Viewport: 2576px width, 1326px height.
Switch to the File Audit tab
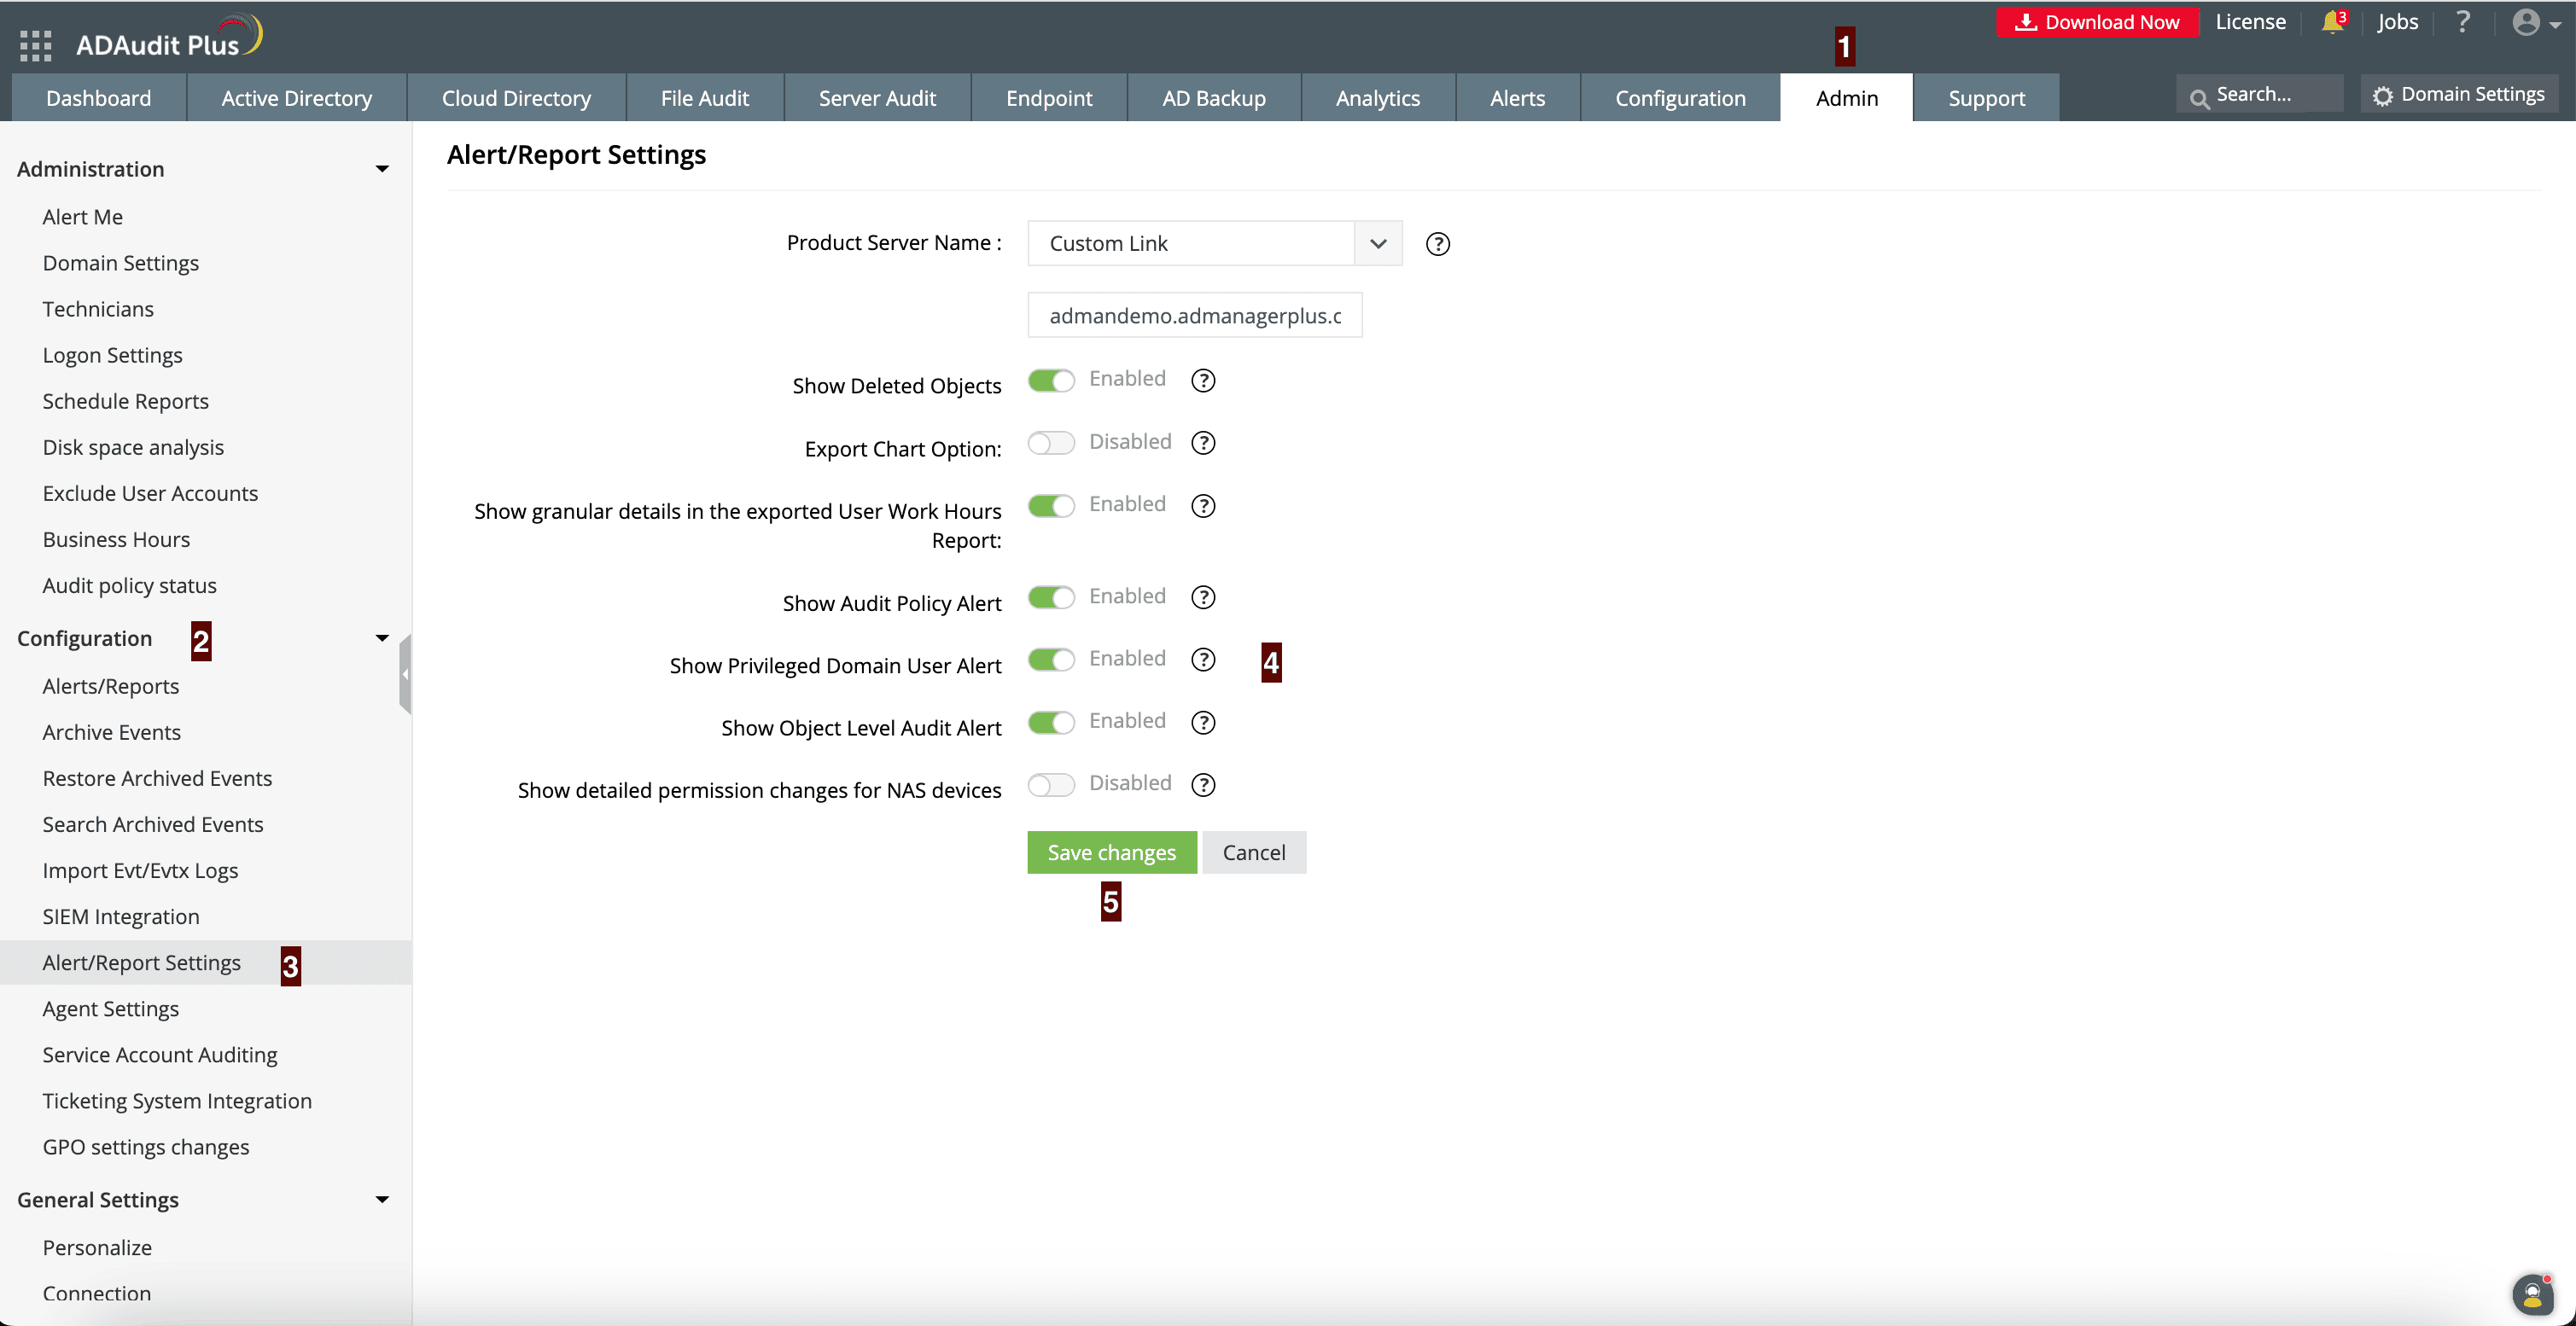pyautogui.click(x=704, y=98)
